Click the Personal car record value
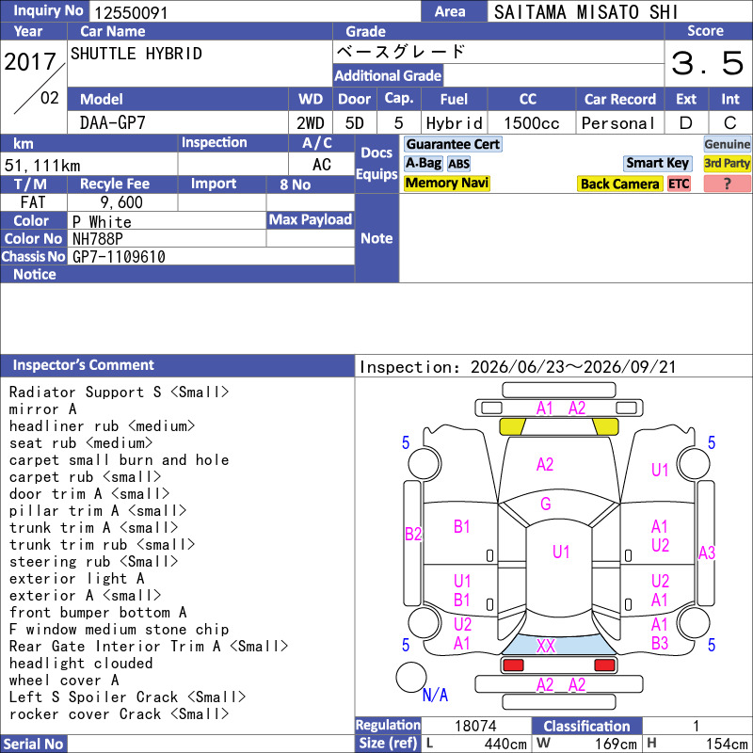Viewport: 753px width, 753px height. pyautogui.click(x=618, y=123)
